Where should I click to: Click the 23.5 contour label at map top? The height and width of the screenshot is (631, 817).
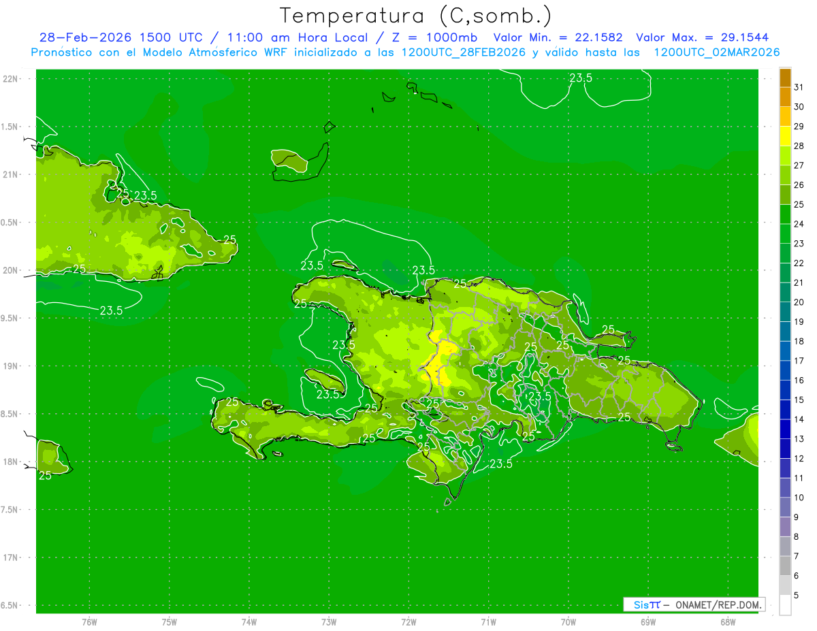point(580,78)
